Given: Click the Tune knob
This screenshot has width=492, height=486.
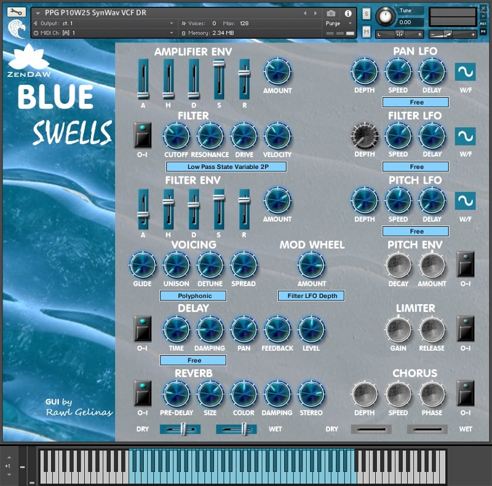Looking at the screenshot, I should pos(386,17).
